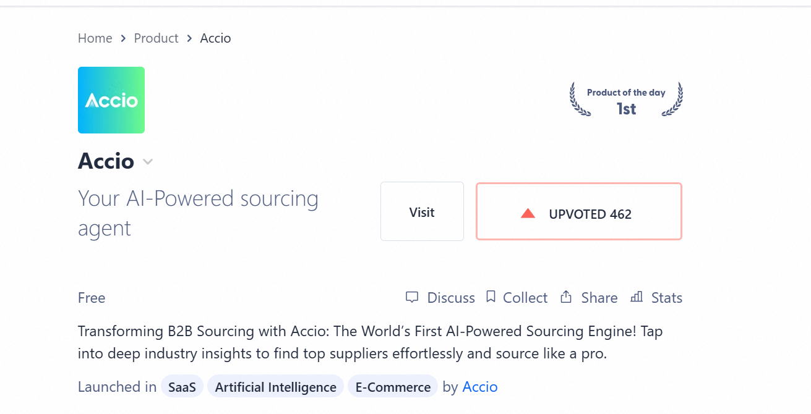The image size is (811, 414).
Task: Click the Collect bookmark icon
Action: pyautogui.click(x=491, y=297)
